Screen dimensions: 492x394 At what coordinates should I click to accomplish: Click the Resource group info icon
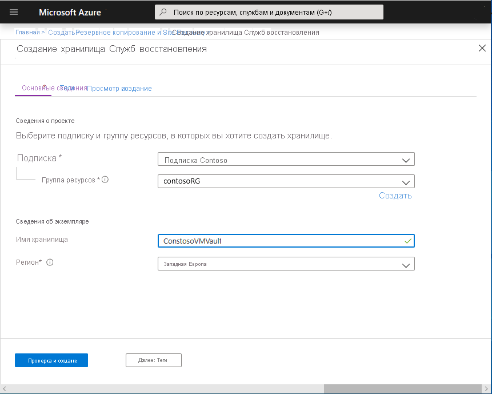click(x=105, y=180)
